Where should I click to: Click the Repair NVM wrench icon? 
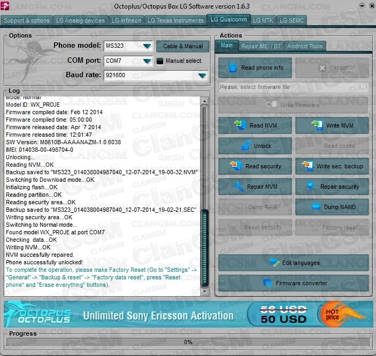coord(239,186)
